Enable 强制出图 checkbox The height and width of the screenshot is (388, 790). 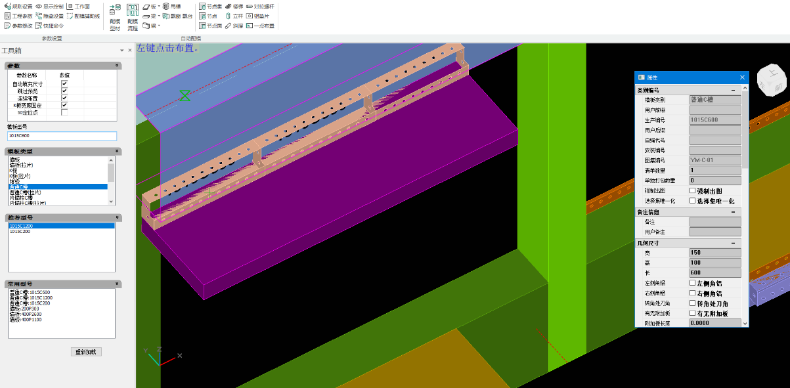pyautogui.click(x=692, y=190)
